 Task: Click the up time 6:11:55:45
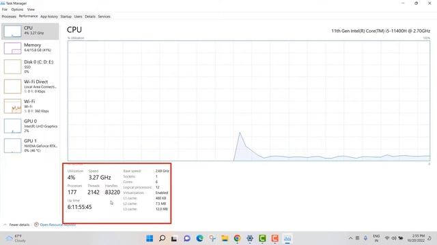coord(79,207)
